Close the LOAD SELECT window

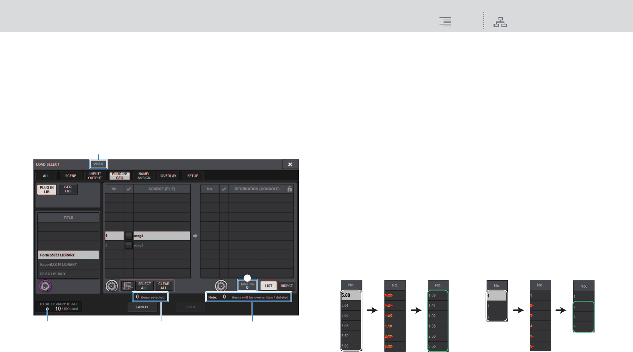[290, 165]
